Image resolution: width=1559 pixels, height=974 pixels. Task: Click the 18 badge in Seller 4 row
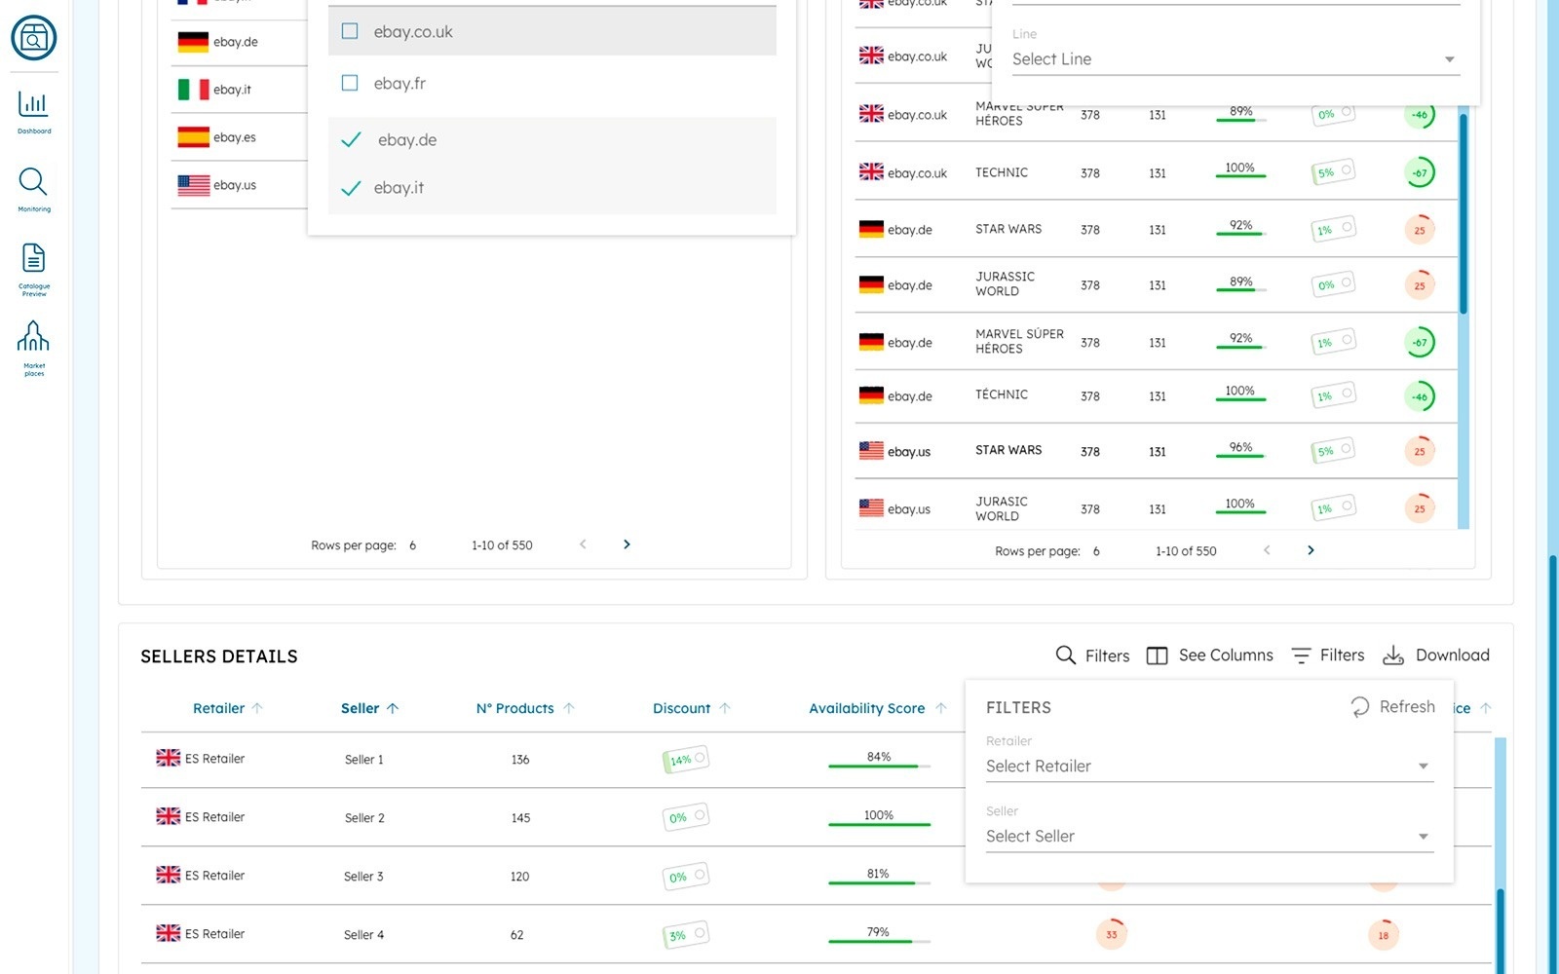[x=1383, y=935]
